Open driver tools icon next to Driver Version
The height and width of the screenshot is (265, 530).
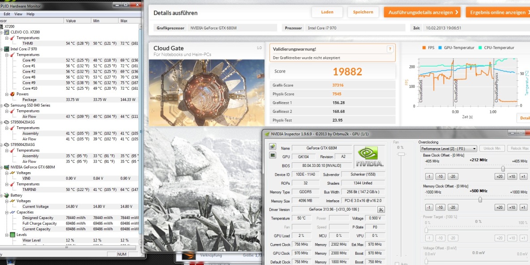(x=381, y=209)
